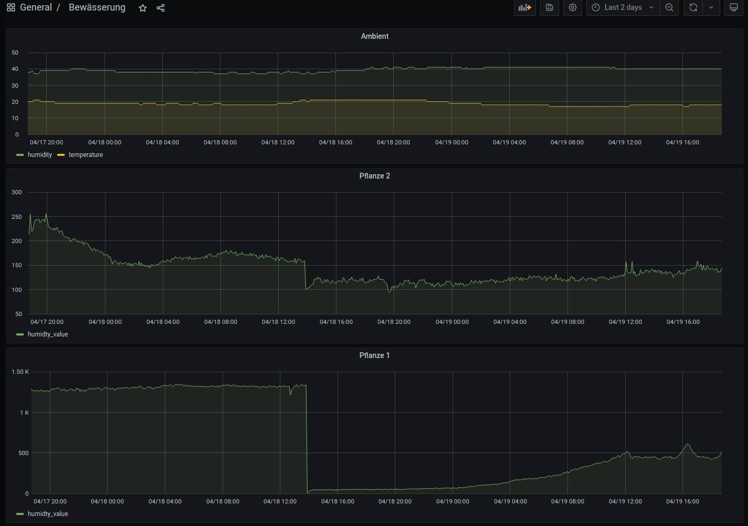Toggle the humidity series in Ambient legend
748x526 pixels.
[40, 155]
